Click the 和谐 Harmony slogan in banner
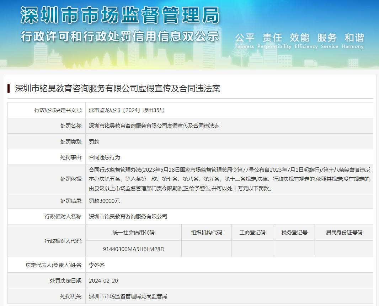Screen dimensions: 379x306 coord(353,41)
